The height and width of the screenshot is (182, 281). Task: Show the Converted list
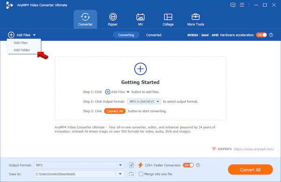click(154, 35)
